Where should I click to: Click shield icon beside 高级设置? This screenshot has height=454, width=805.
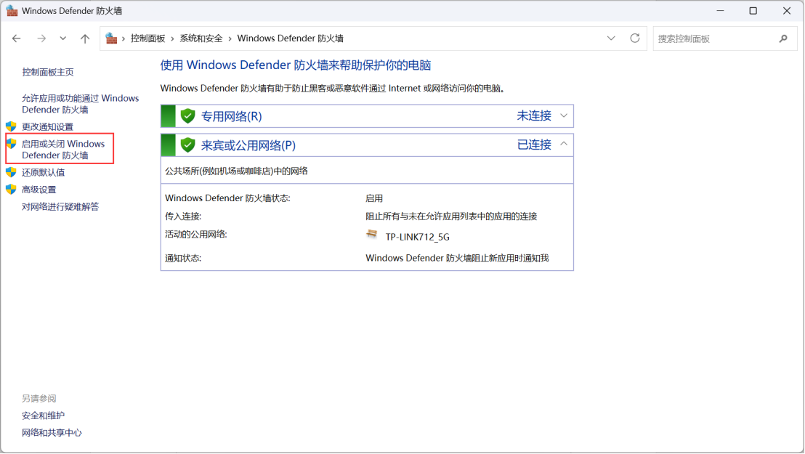(11, 189)
